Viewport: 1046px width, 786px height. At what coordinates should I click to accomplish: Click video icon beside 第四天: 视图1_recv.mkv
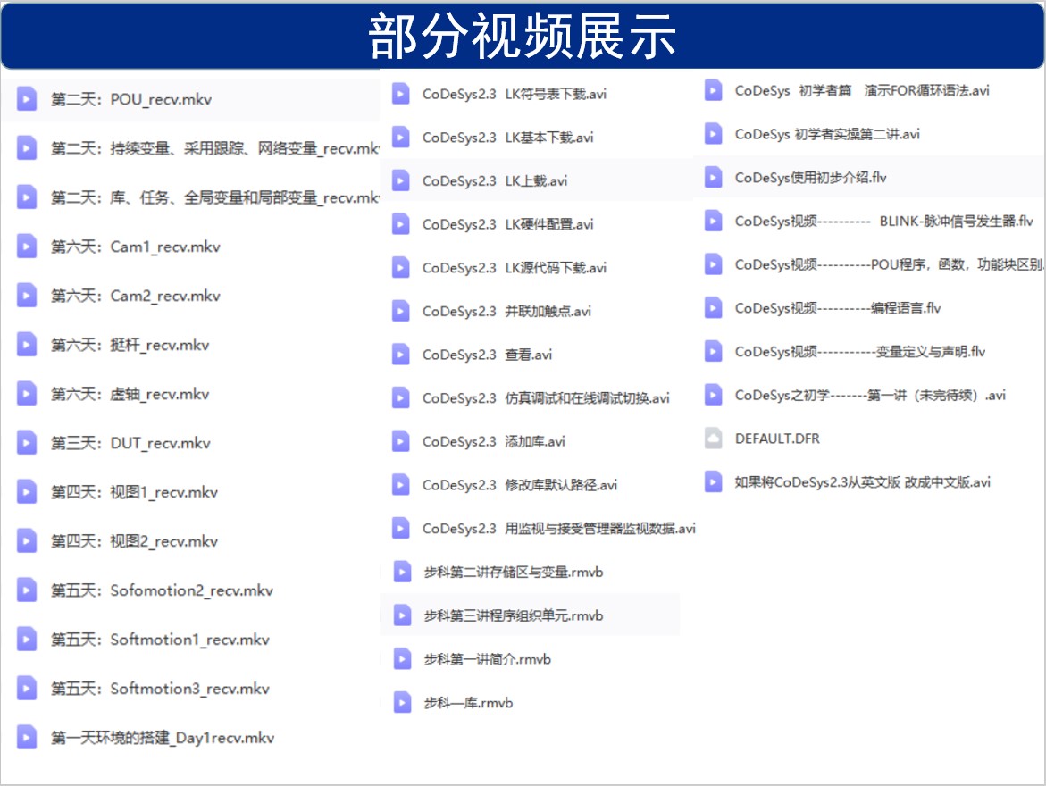(26, 492)
